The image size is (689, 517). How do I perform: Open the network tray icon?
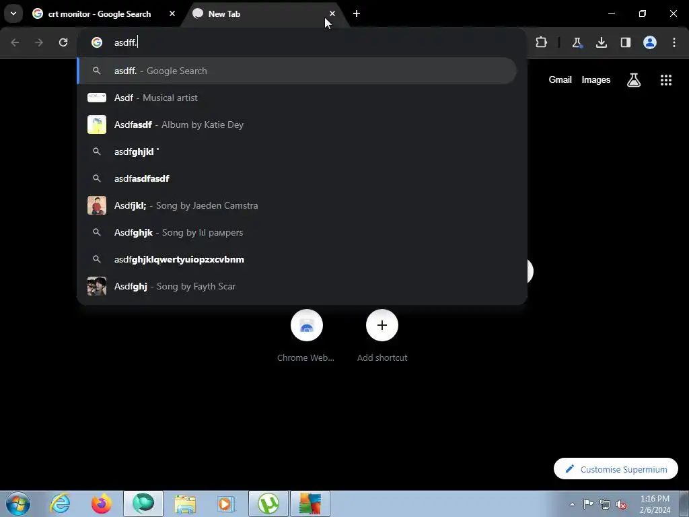click(x=605, y=504)
